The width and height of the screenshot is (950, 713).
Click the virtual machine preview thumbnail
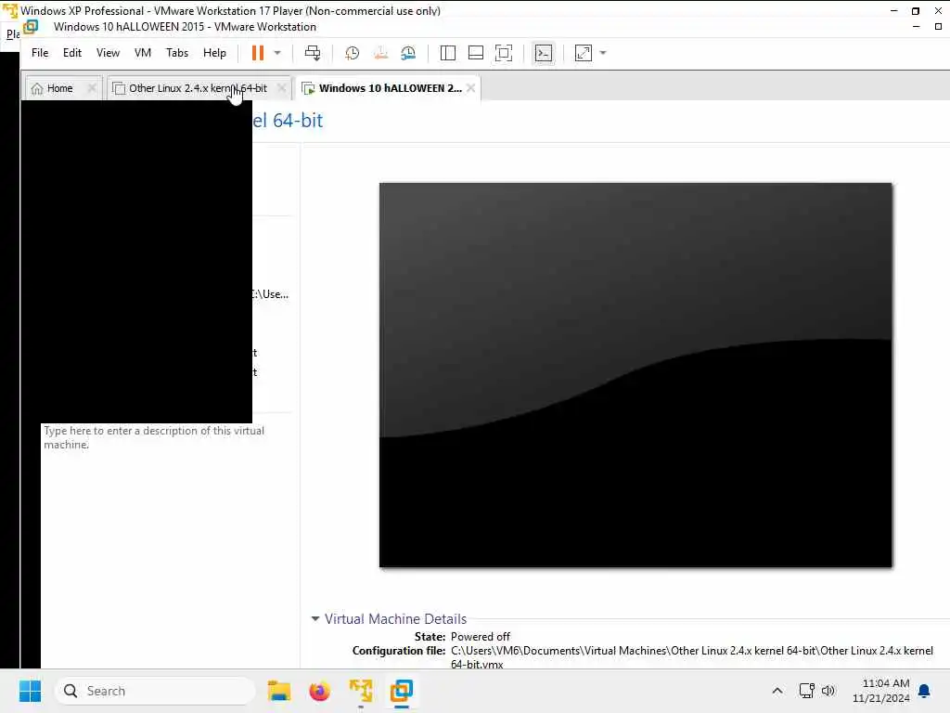coord(635,375)
